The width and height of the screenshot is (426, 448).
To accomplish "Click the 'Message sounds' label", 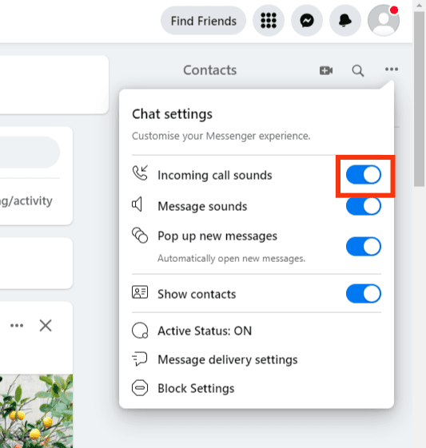I will pos(202,206).
